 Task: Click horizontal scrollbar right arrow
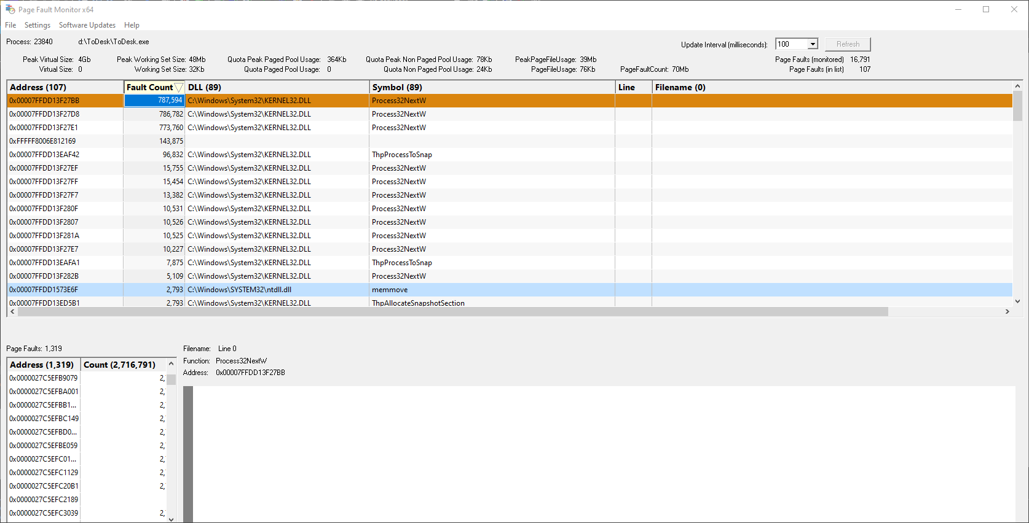pyautogui.click(x=1007, y=312)
